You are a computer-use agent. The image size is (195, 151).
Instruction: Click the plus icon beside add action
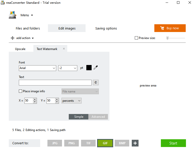(x=13, y=38)
